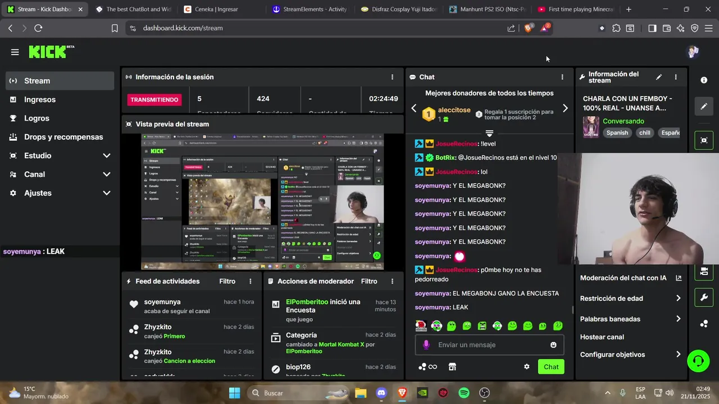The height and width of the screenshot is (404, 719).
Task: Click the Brave VPN shield icon
Action: [x=695, y=28]
